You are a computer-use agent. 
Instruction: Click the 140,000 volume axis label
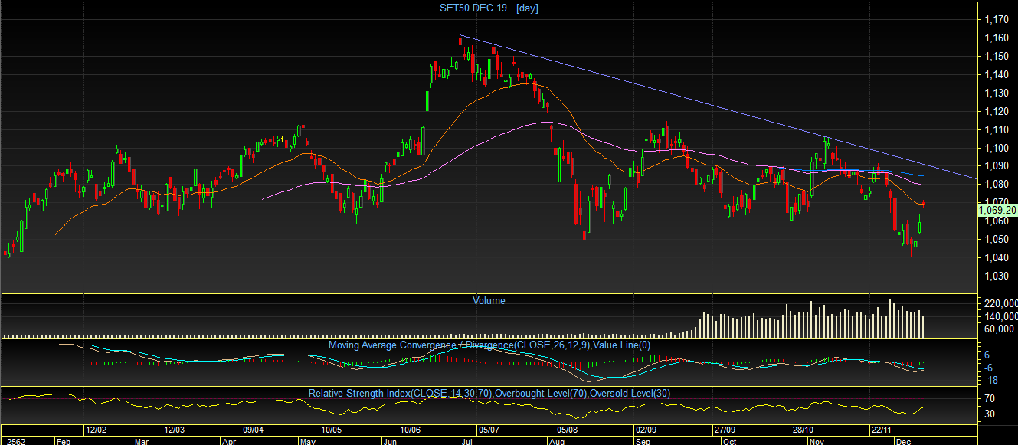(1002, 316)
